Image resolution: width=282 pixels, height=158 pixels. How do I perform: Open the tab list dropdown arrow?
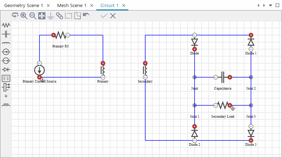[x=270, y=6]
